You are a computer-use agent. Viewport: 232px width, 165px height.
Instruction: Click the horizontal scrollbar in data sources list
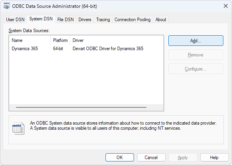81,107
